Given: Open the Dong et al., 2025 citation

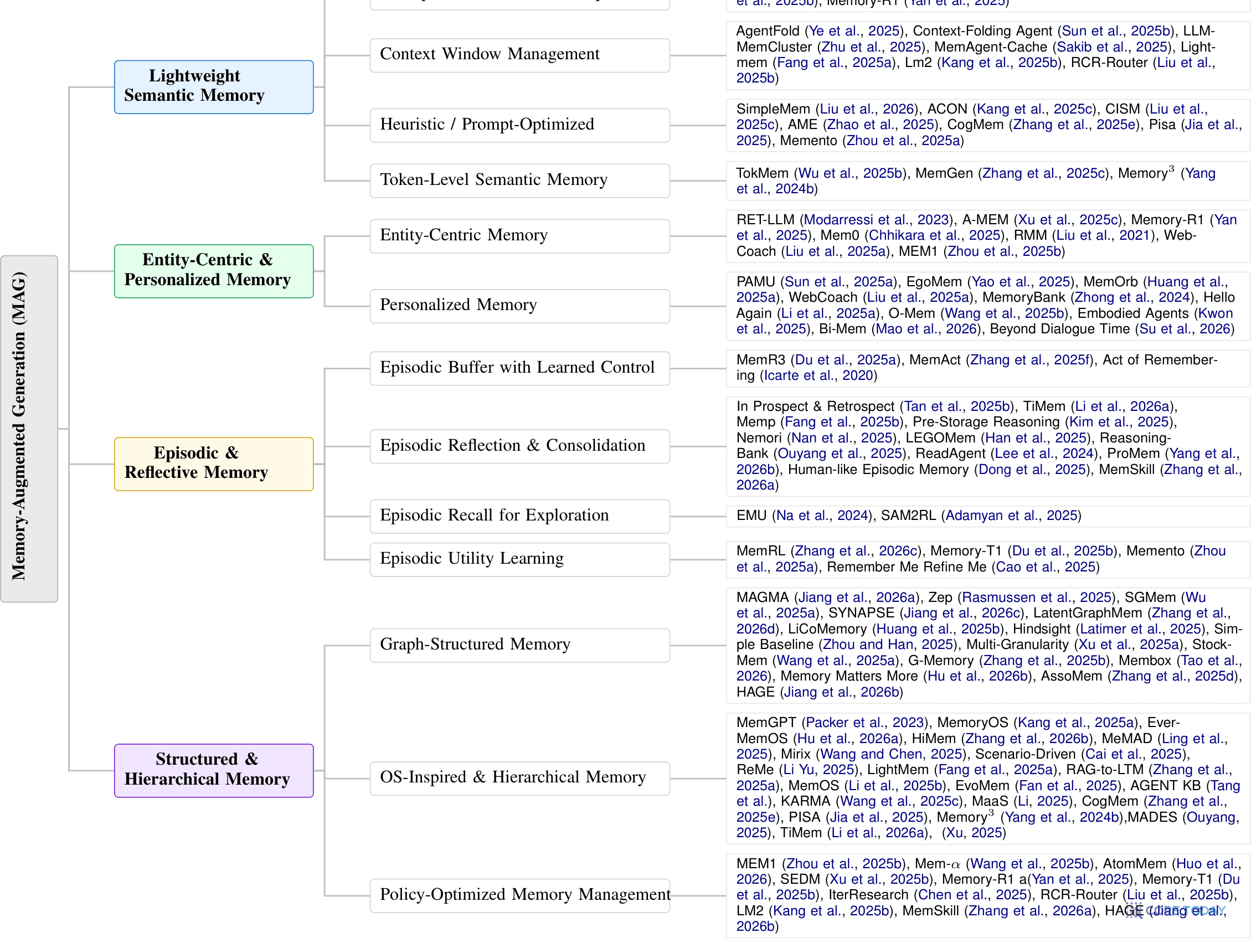Looking at the screenshot, I should (1032, 470).
